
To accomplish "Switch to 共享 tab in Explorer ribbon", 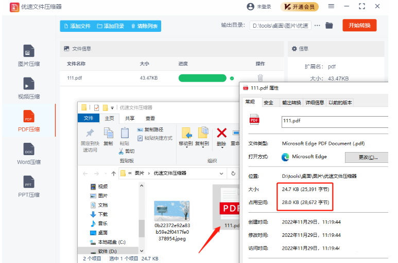I will pos(130,118).
